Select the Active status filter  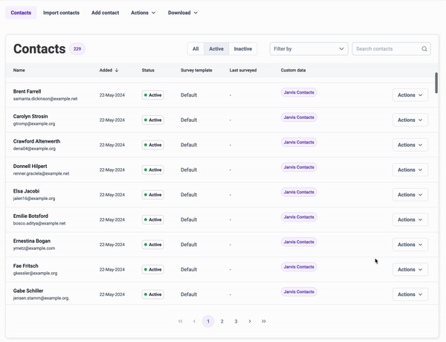click(x=216, y=49)
